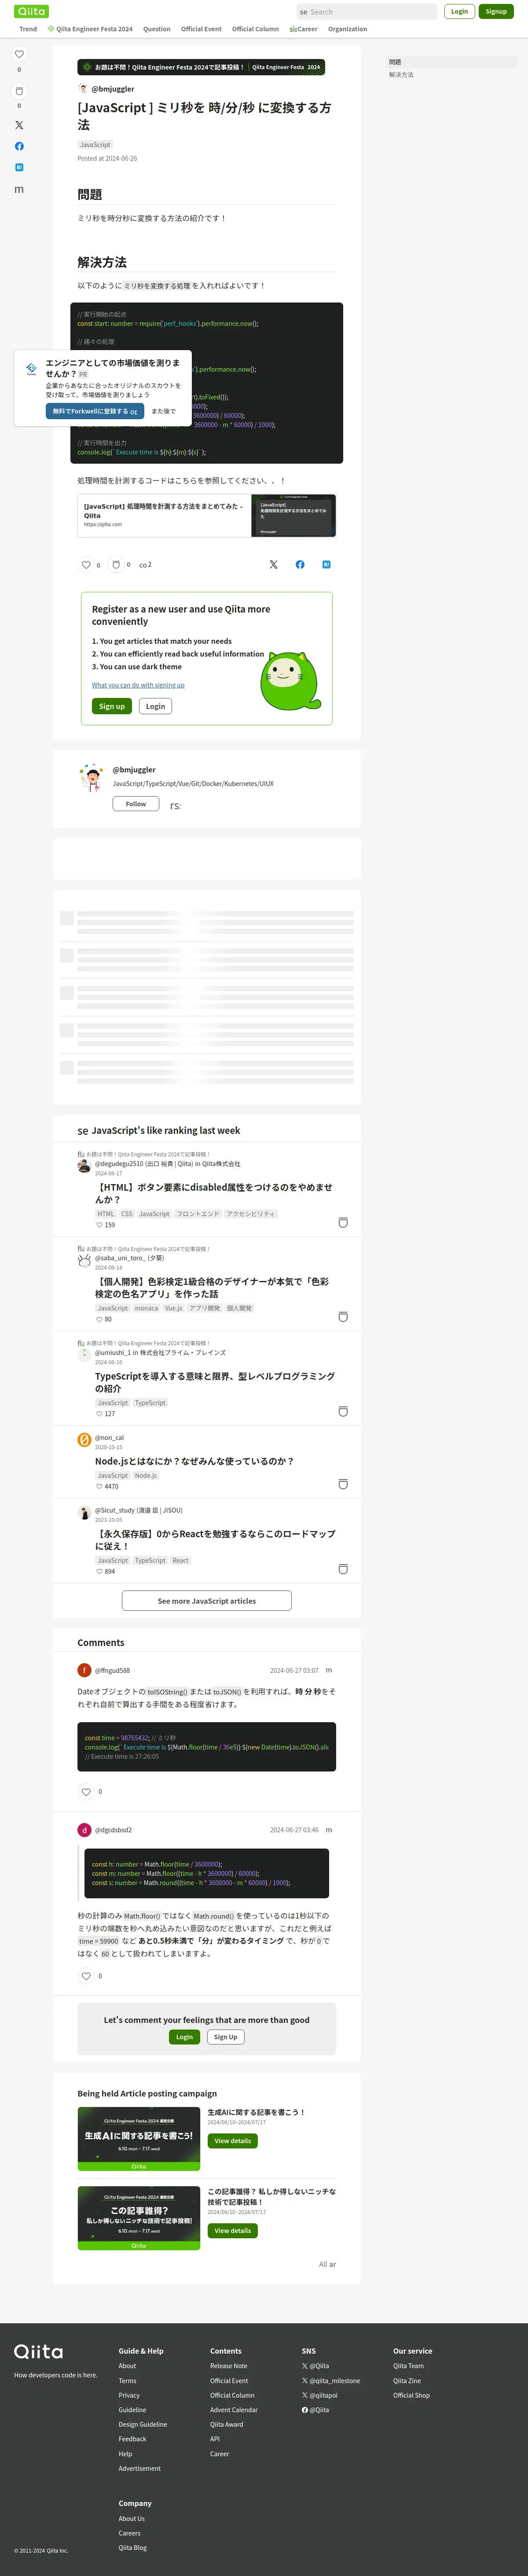Image resolution: width=528 pixels, height=2576 pixels.
Task: Open the @dgcdsbsd2 comment options menu
Action: pos(329,1830)
